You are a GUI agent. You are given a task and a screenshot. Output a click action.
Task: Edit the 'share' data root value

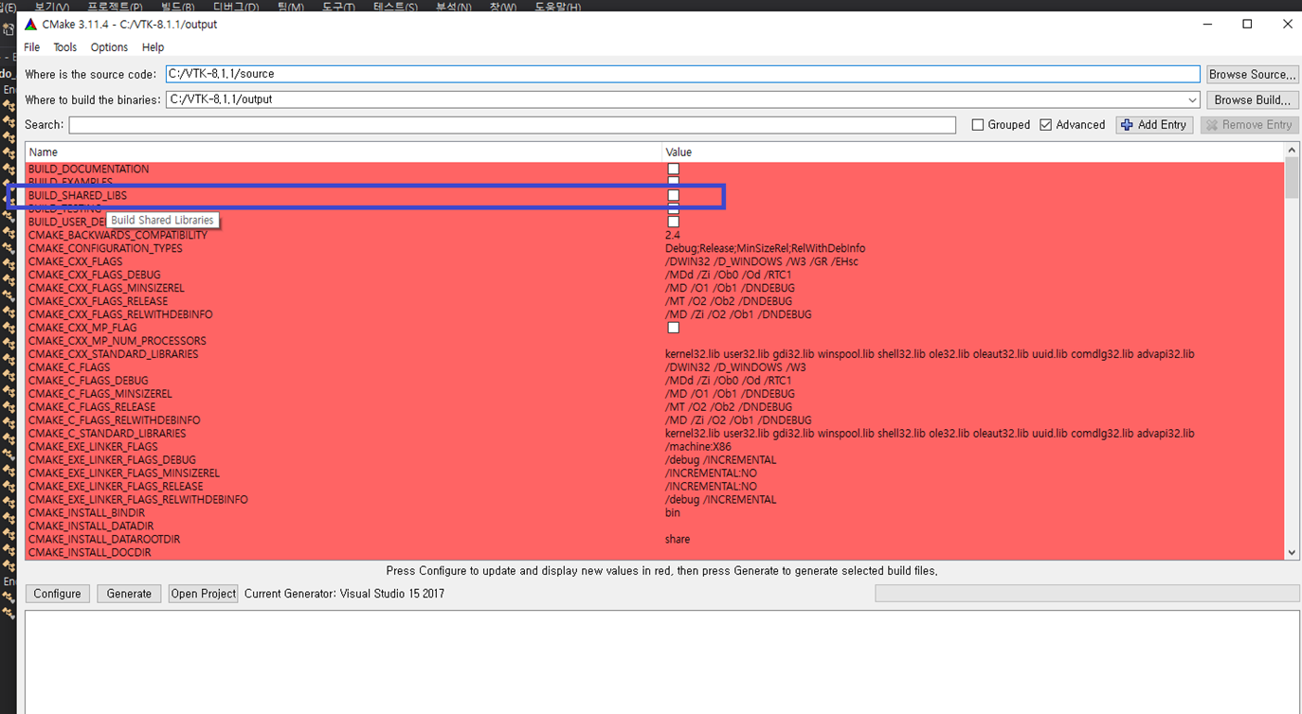click(x=678, y=540)
